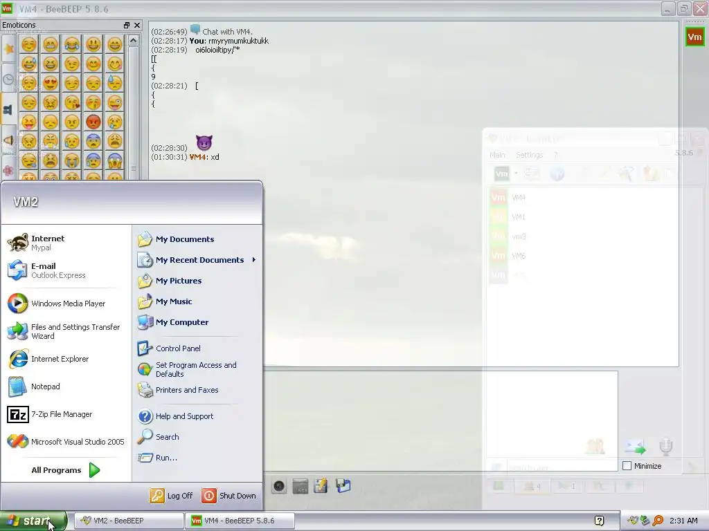709x531 pixels.
Task: Open the Run... dialog
Action: (x=197, y=458)
